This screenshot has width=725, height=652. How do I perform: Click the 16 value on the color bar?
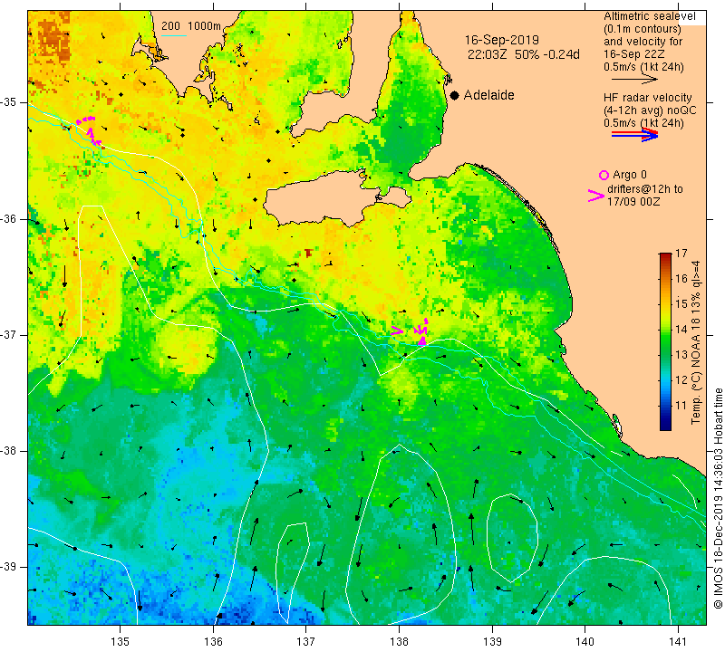(x=681, y=279)
